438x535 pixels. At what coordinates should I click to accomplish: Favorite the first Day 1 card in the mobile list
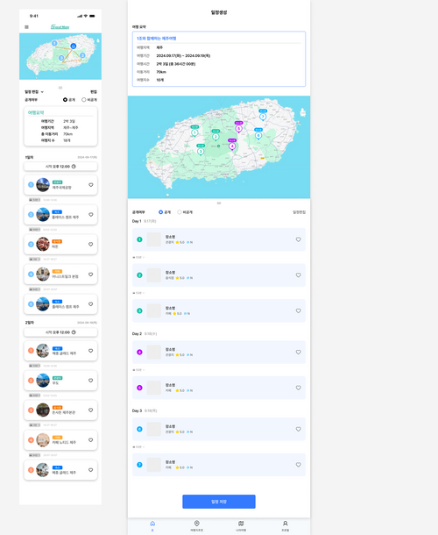[x=91, y=185]
